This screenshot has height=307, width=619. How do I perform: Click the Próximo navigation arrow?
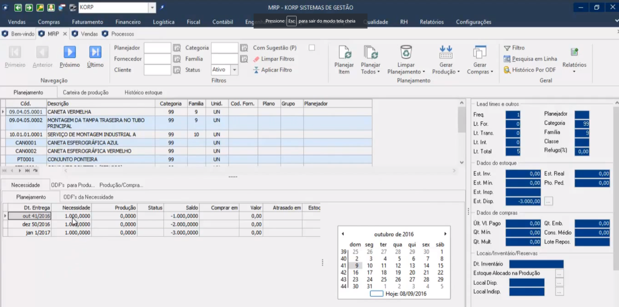click(x=70, y=52)
